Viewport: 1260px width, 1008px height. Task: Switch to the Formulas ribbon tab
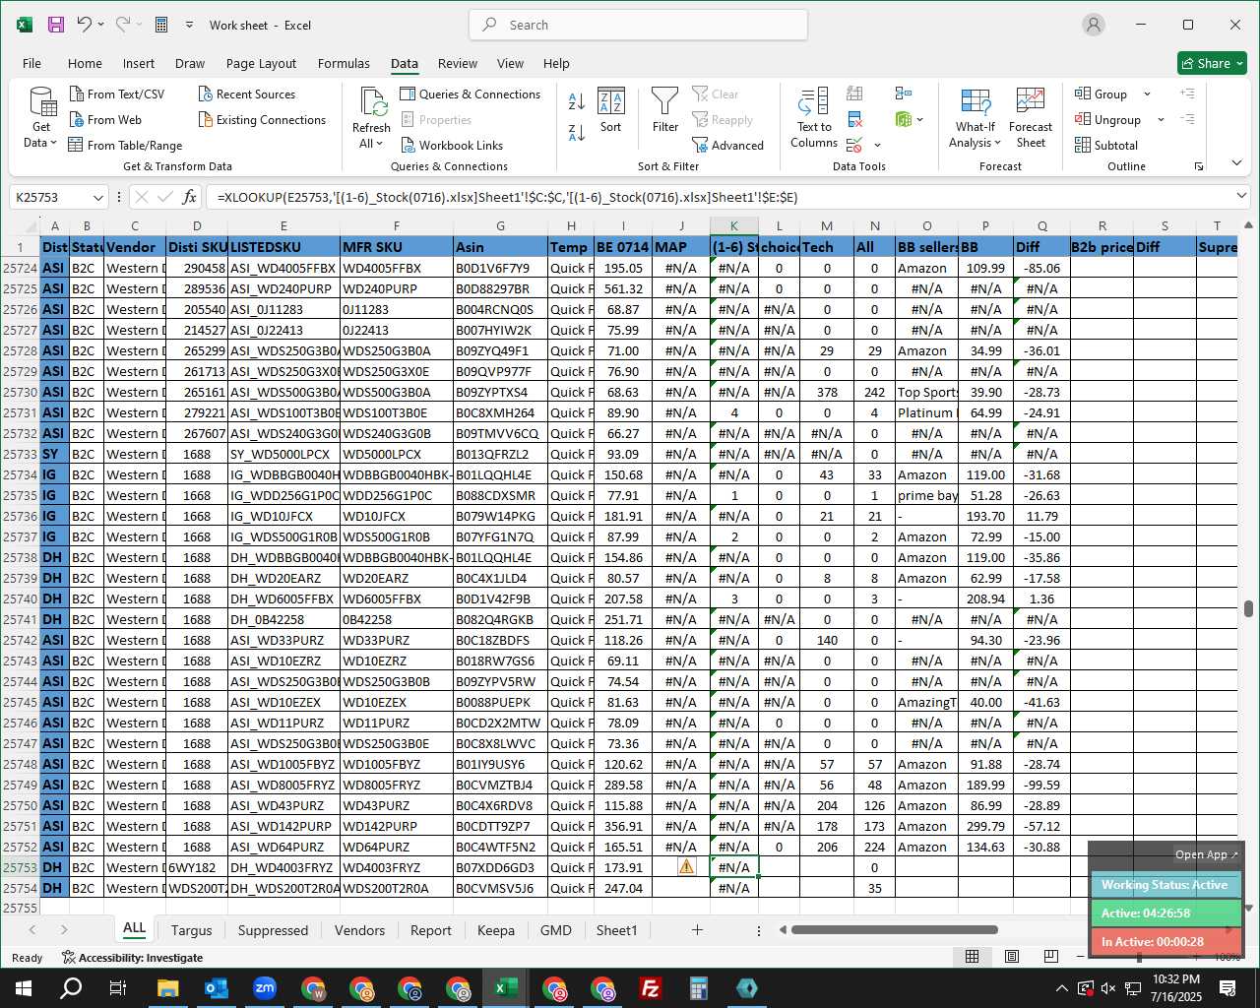(x=344, y=63)
